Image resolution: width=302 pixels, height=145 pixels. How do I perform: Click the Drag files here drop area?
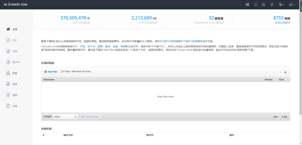click(166, 97)
